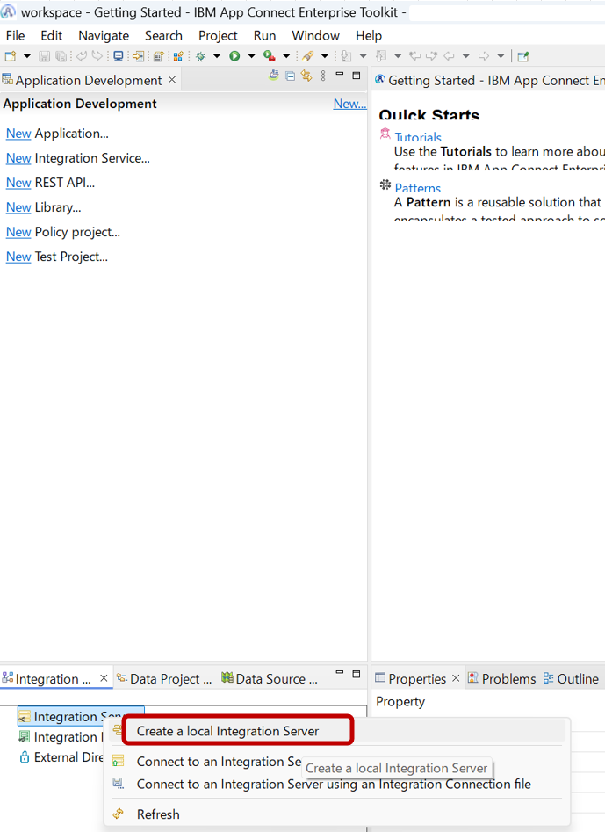Image resolution: width=605 pixels, height=832 pixels.
Task: Open the File menu
Action: tap(16, 35)
